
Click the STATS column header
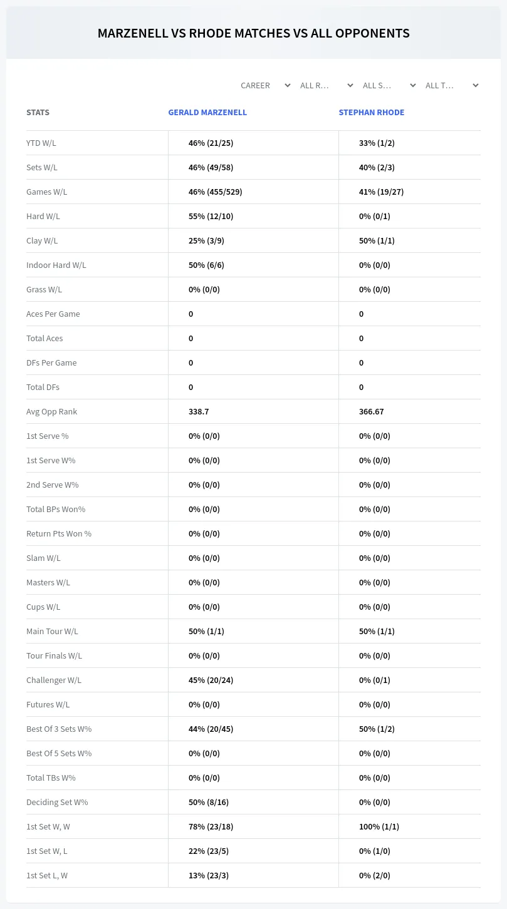[x=38, y=113]
